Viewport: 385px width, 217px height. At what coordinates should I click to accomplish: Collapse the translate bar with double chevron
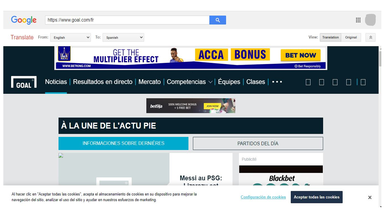point(371,37)
